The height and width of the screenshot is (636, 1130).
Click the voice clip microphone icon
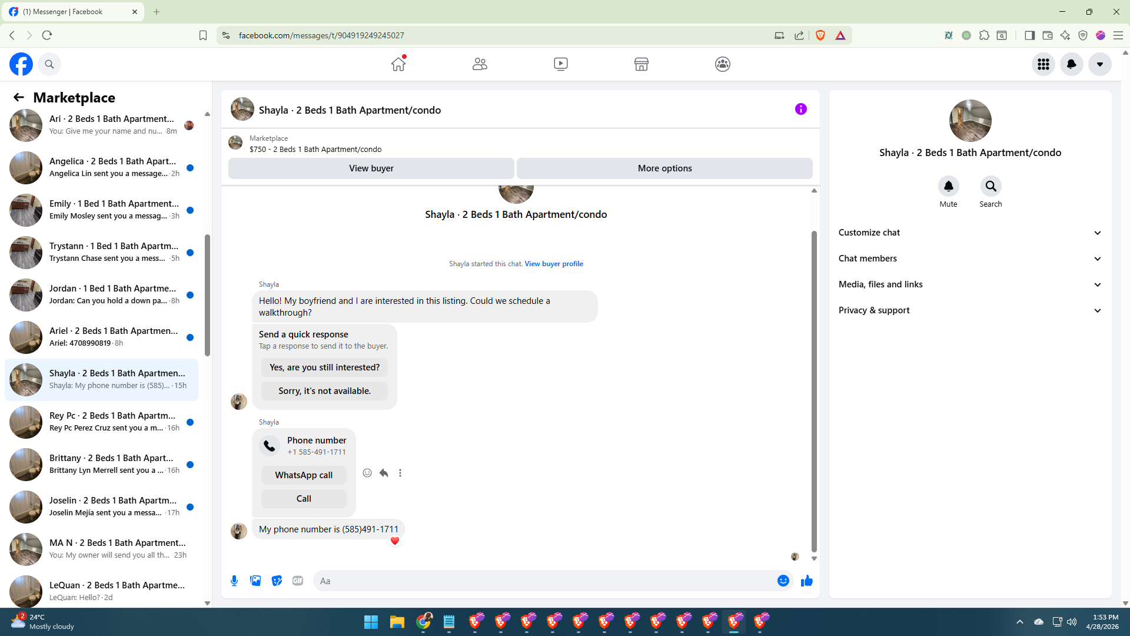click(x=234, y=581)
